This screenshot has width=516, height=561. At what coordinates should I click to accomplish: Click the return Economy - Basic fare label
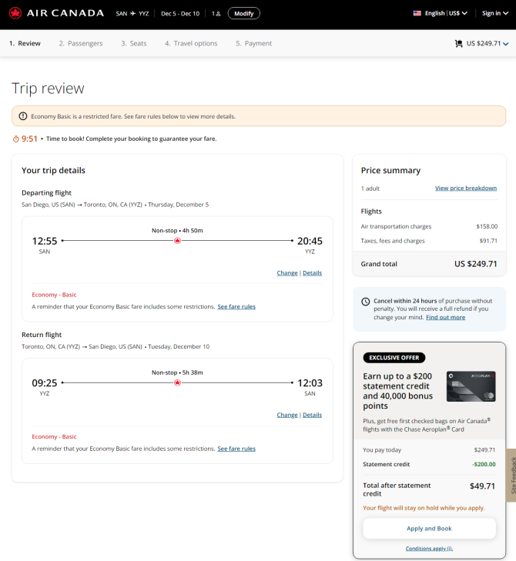click(x=54, y=437)
